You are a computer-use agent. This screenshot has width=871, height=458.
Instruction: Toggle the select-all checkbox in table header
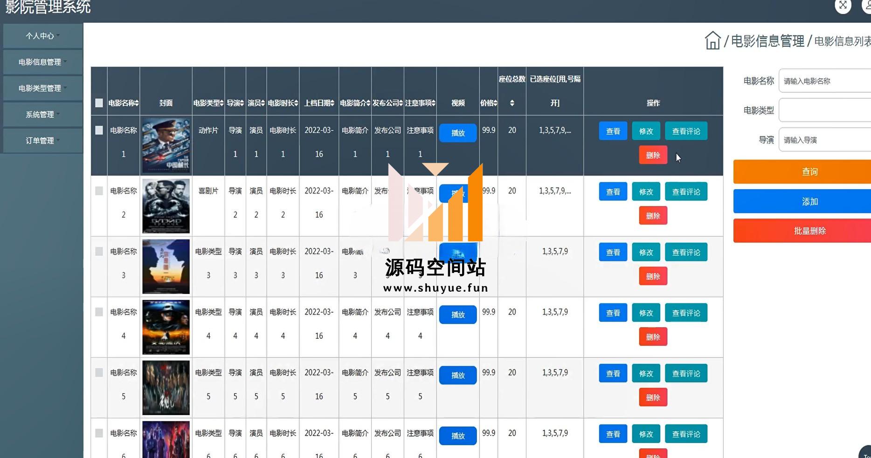click(99, 103)
